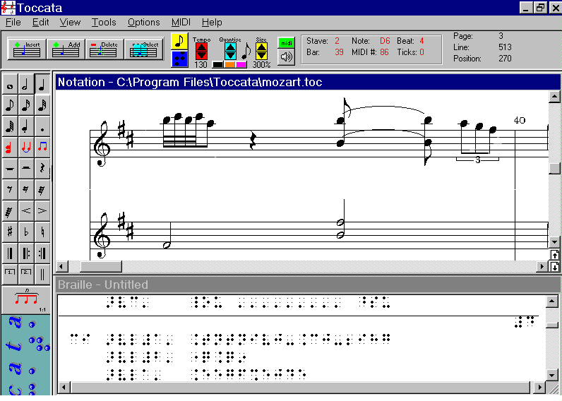The image size is (562, 401).
Task: Insert a quarter rest symbol
Action: (43, 168)
